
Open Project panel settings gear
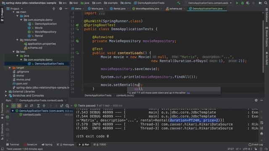click(61, 8)
